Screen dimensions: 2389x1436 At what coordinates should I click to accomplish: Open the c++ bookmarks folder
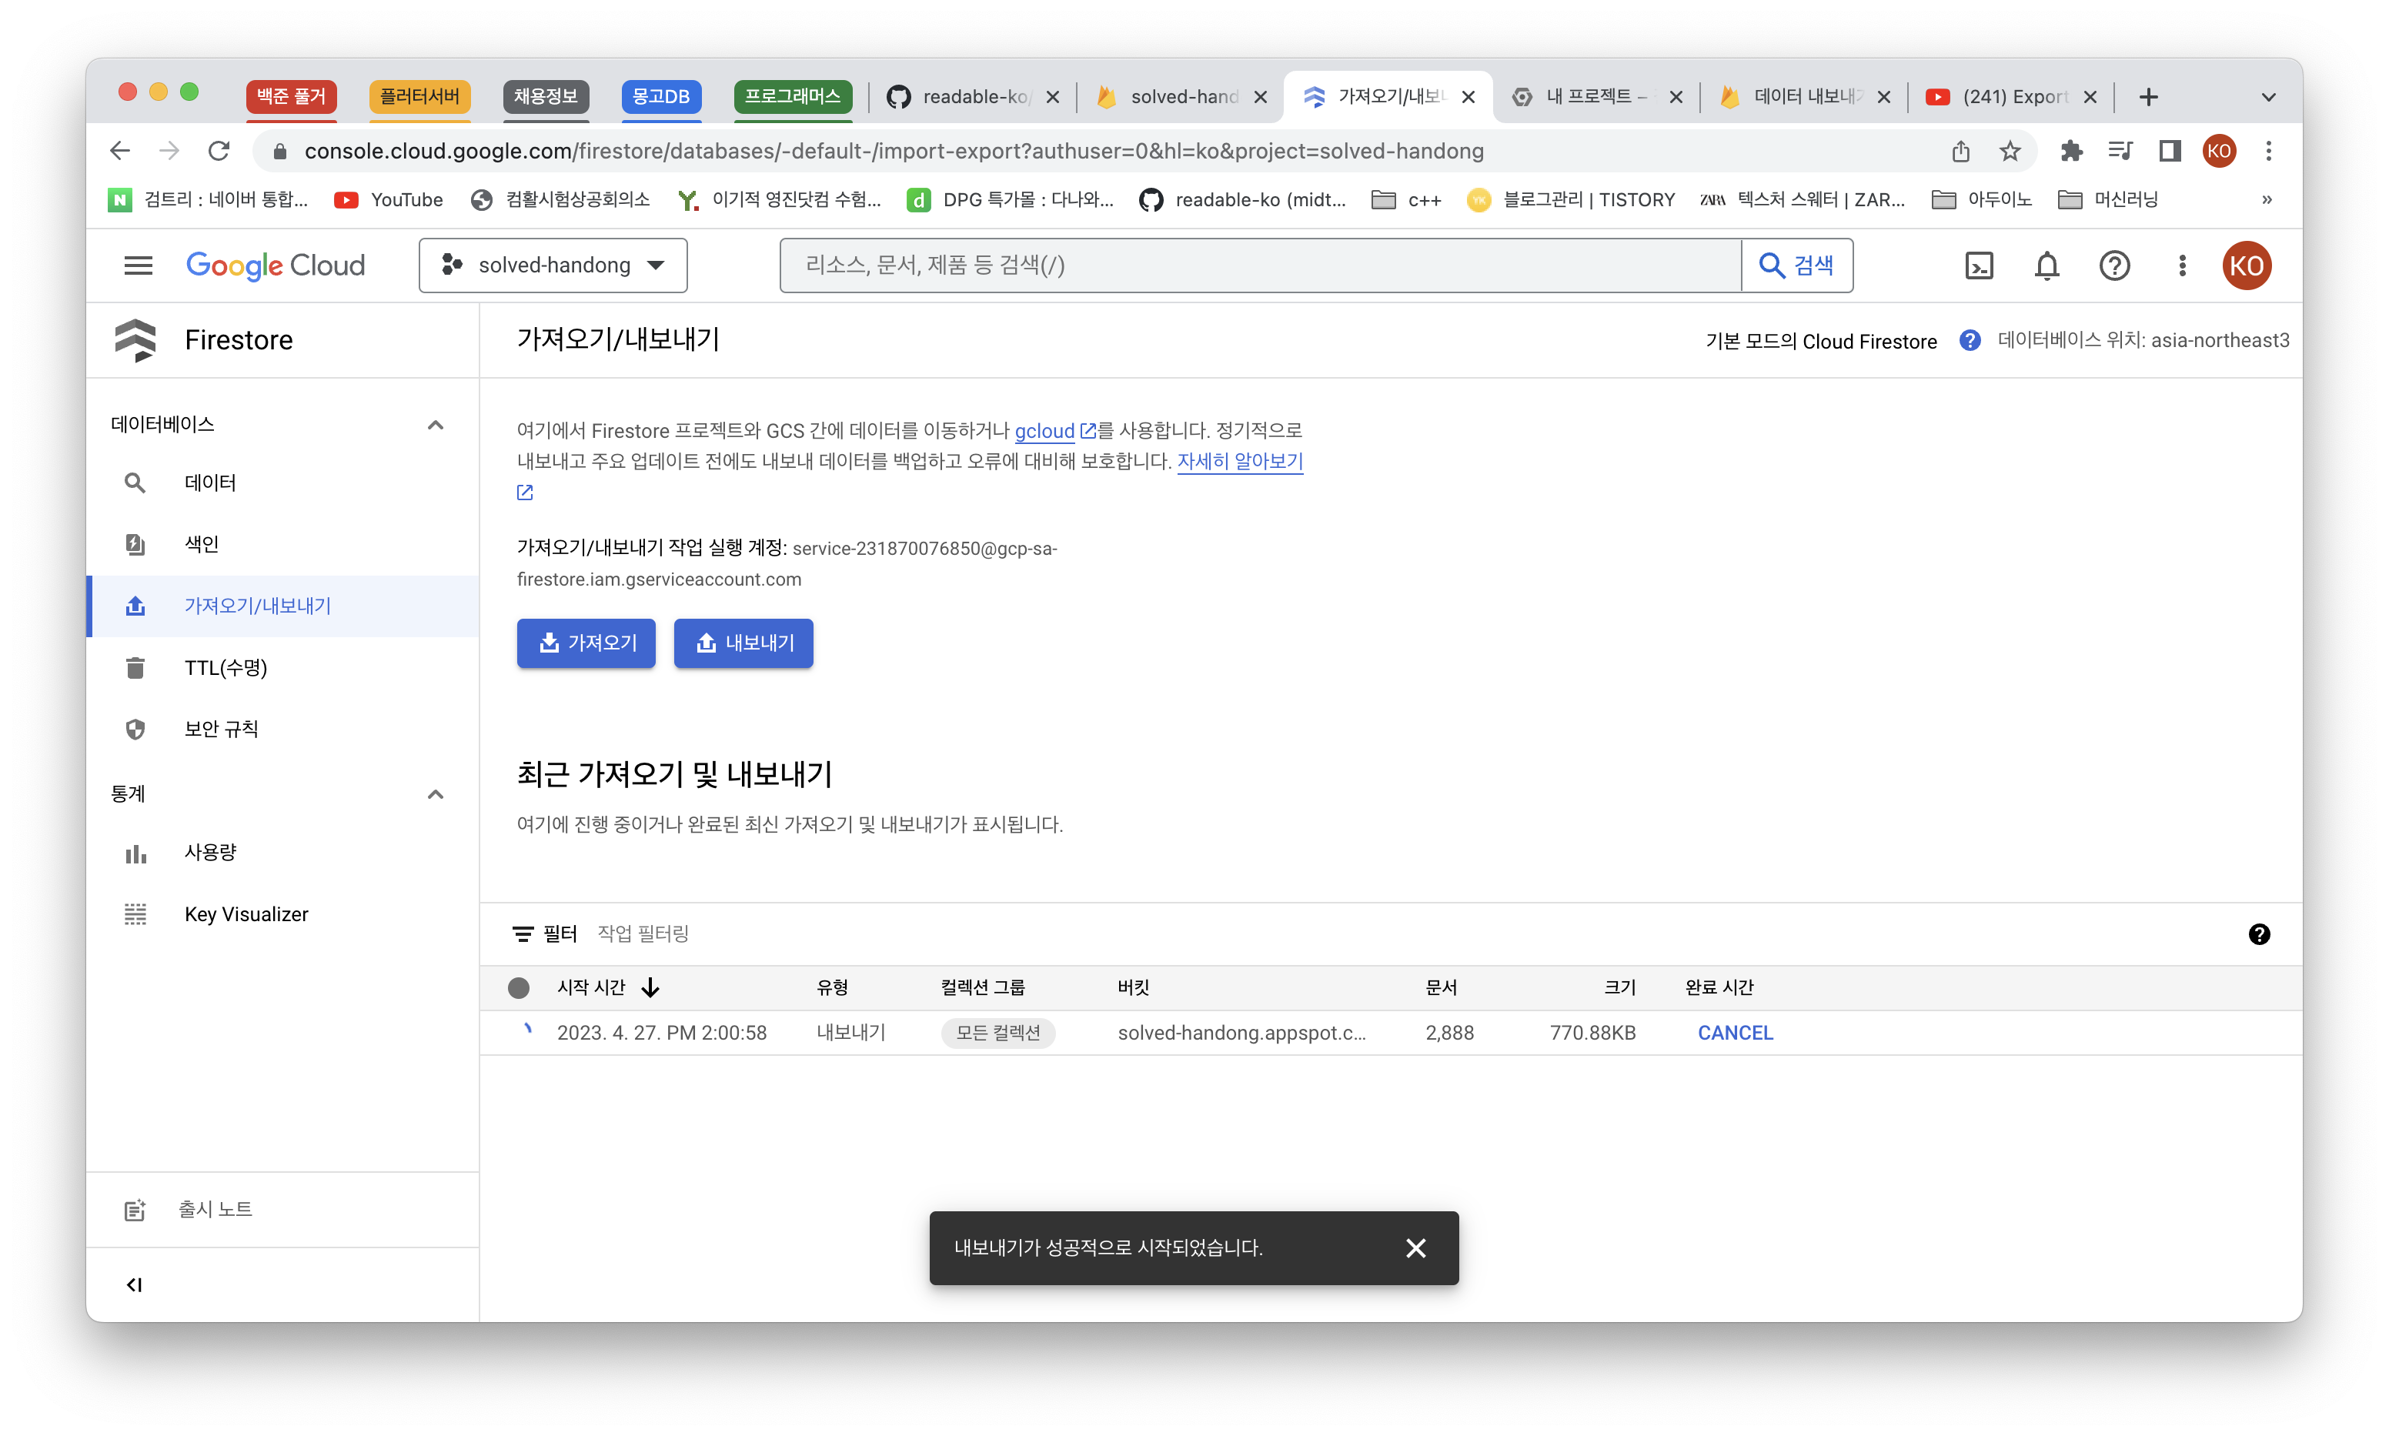coord(1406,200)
